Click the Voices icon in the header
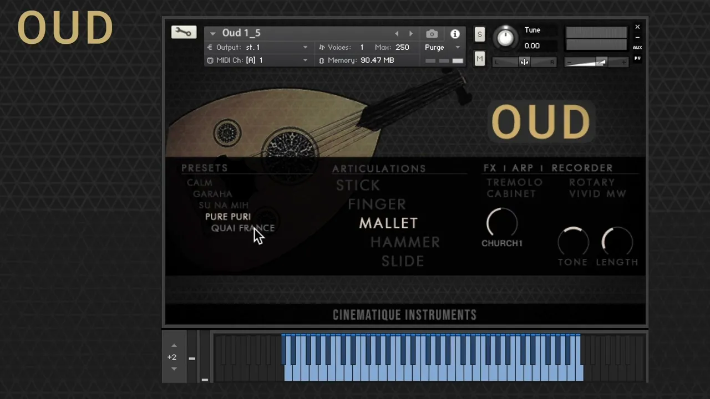This screenshot has width=710, height=399. (x=322, y=47)
